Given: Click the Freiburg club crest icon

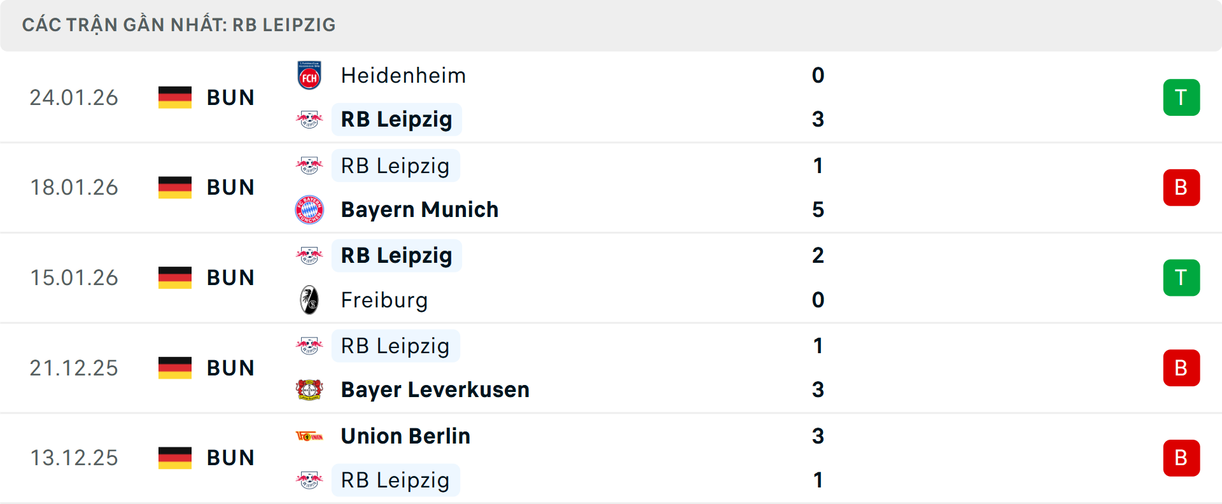Looking at the screenshot, I should click(309, 300).
